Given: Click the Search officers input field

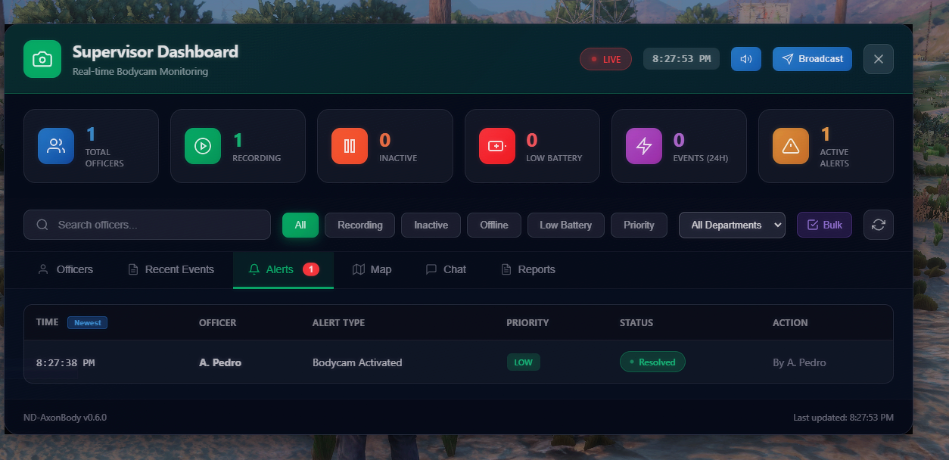Looking at the screenshot, I should [x=147, y=225].
